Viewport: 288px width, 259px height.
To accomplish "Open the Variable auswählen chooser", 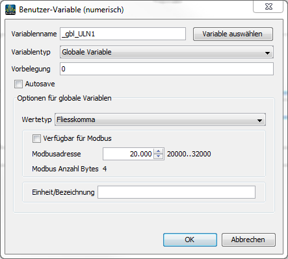I will pos(233,34).
